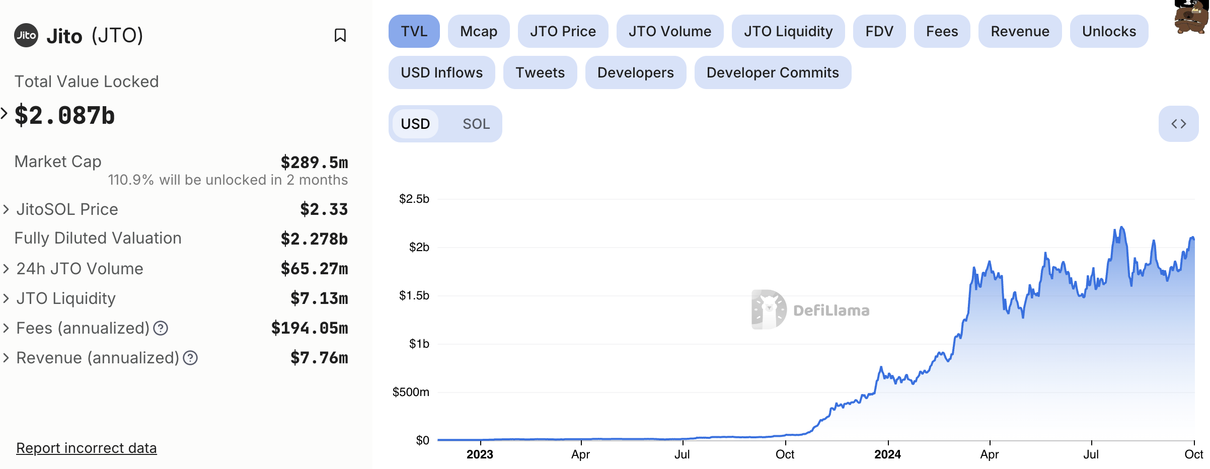Expand the 24h JTO Volume row
The height and width of the screenshot is (469, 1210).
pos(6,269)
